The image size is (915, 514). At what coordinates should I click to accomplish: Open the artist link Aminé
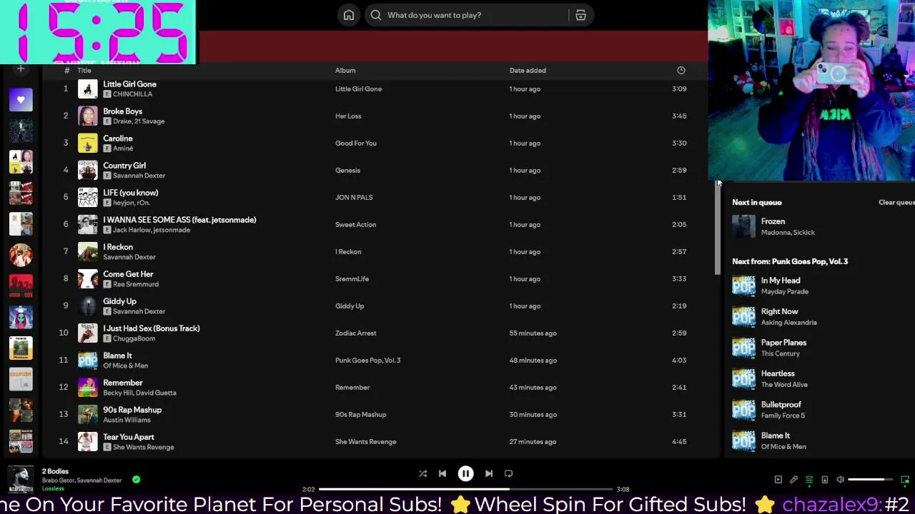point(123,148)
